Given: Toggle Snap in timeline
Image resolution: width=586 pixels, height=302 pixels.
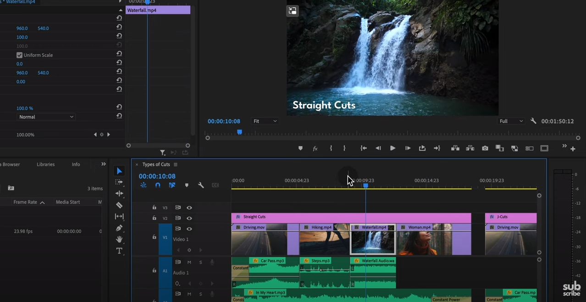Looking at the screenshot, I should click(x=158, y=185).
